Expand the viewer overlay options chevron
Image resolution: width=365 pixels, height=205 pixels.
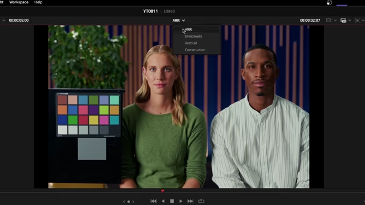coord(335,20)
